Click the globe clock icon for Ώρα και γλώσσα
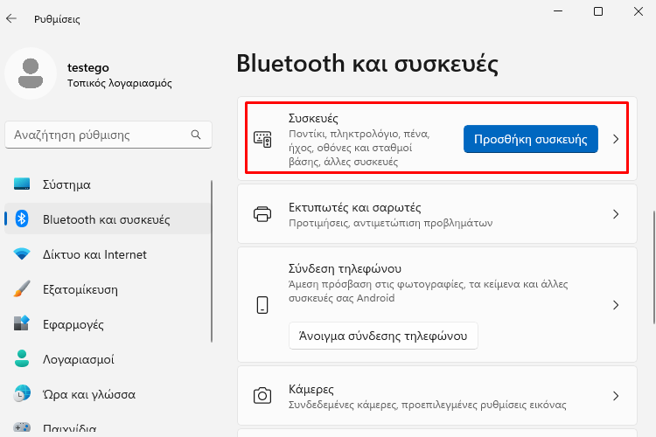 22,394
